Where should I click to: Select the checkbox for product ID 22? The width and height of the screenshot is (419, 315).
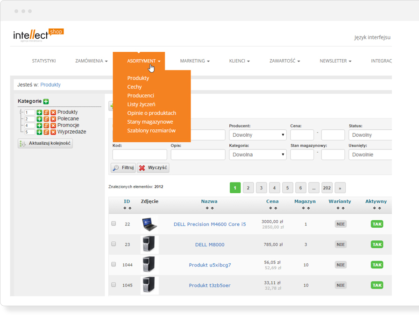[114, 224]
